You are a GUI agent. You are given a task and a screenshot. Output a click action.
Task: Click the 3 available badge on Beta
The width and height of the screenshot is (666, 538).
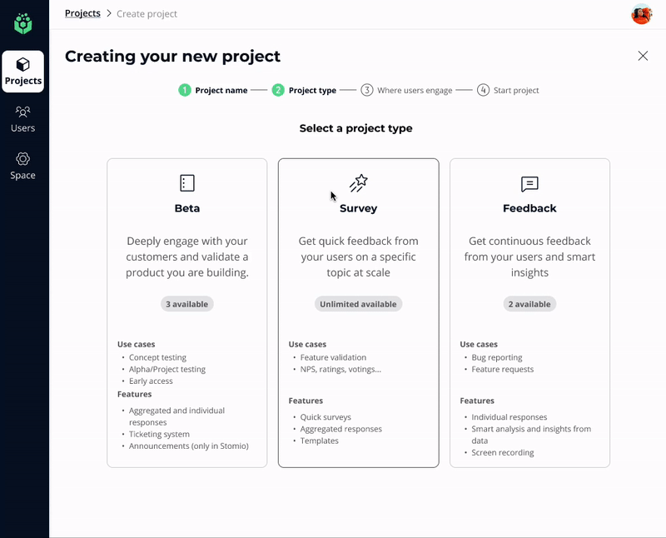pos(186,303)
